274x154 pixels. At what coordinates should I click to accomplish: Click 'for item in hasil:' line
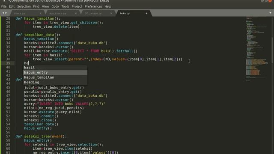tap(43, 55)
